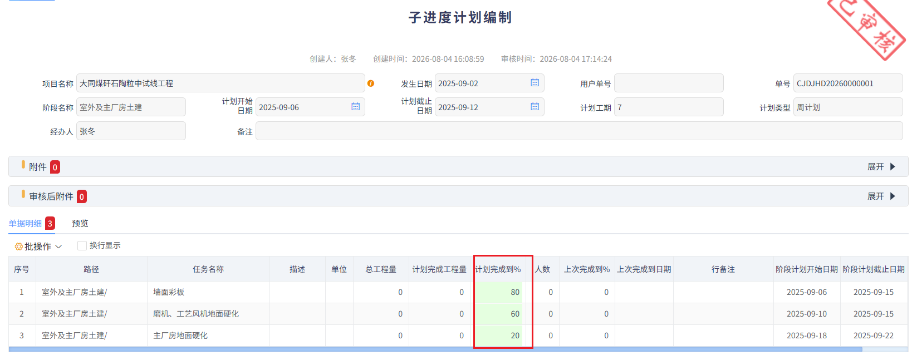Open calendar for 发生日期 field
The width and height of the screenshot is (912, 355).
(535, 83)
